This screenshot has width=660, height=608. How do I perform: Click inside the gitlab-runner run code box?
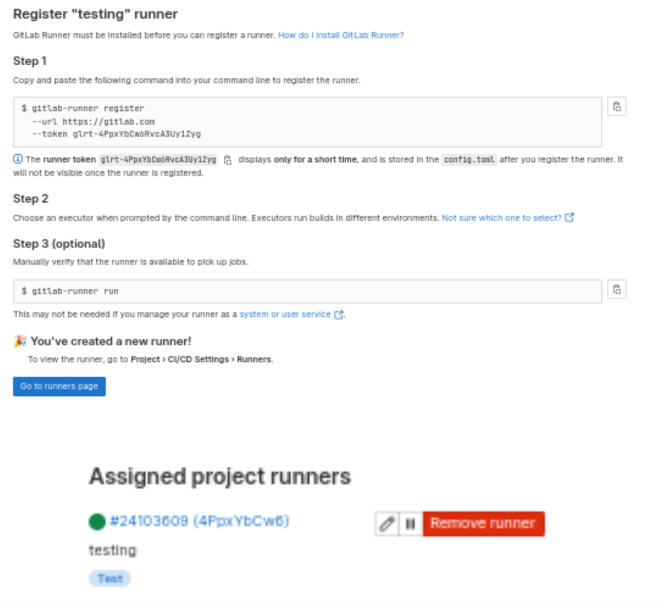point(308,291)
